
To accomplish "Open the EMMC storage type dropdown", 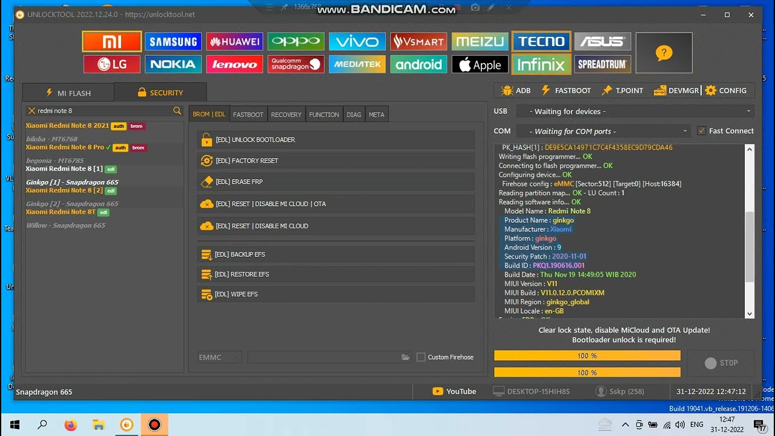I will coord(219,357).
